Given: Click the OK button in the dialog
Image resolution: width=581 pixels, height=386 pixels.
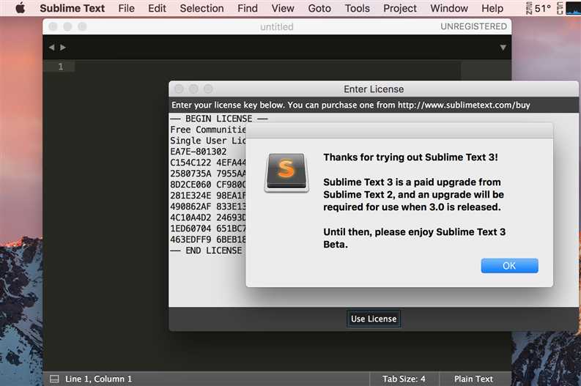Looking at the screenshot, I should click(x=509, y=266).
